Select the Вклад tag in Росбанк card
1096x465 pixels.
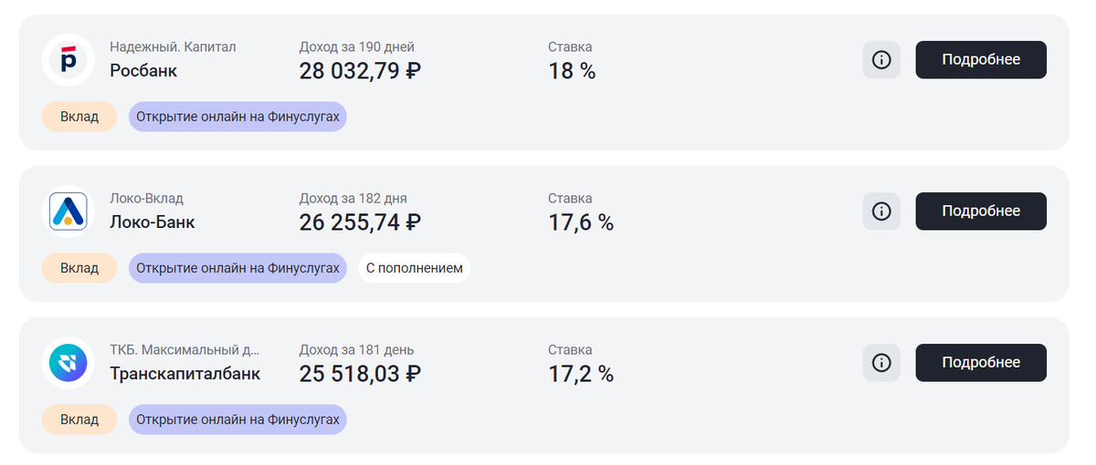79,117
